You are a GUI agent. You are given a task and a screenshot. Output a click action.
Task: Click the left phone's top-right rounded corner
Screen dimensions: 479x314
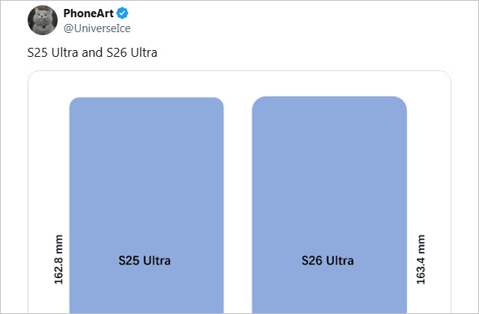tap(219, 102)
